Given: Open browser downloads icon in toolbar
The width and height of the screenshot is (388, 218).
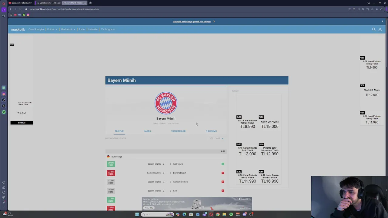Looking at the screenshot, I should coord(372,9).
